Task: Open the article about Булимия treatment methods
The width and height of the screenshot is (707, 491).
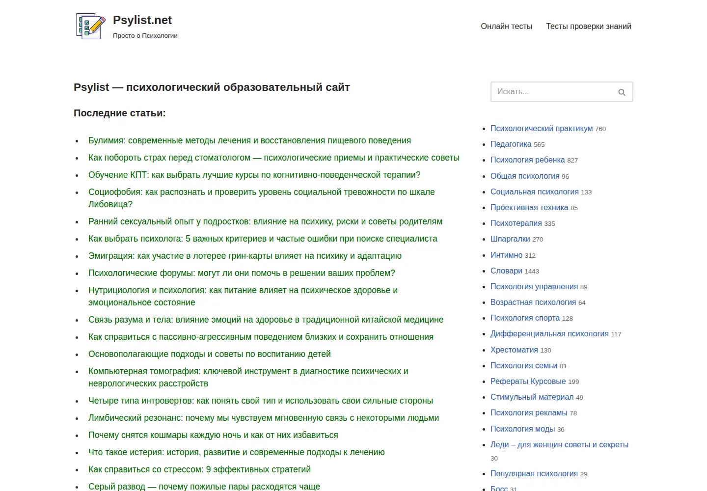Action: click(249, 140)
